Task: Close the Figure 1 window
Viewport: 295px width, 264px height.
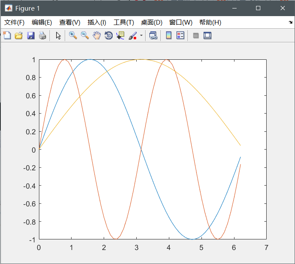Action: pyautogui.click(x=283, y=8)
